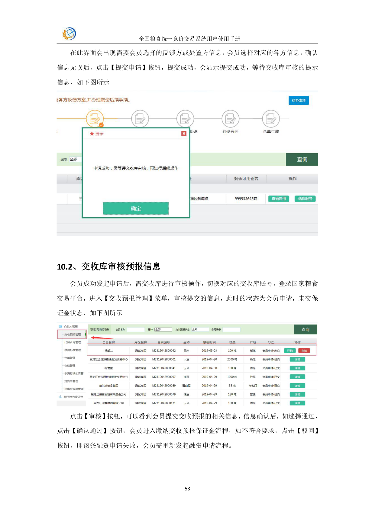The width and height of the screenshot is (375, 530).
Task: Open 详情 for contract M2319042900097
Action: point(297,377)
